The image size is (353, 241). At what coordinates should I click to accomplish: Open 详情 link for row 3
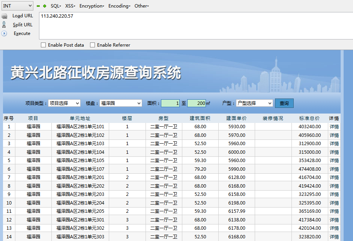click(x=334, y=144)
